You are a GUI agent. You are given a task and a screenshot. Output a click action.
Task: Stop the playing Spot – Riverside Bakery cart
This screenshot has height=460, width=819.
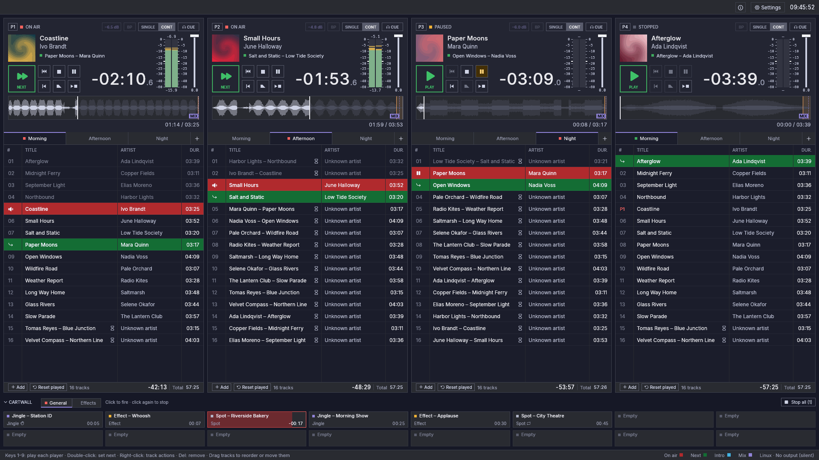257,420
